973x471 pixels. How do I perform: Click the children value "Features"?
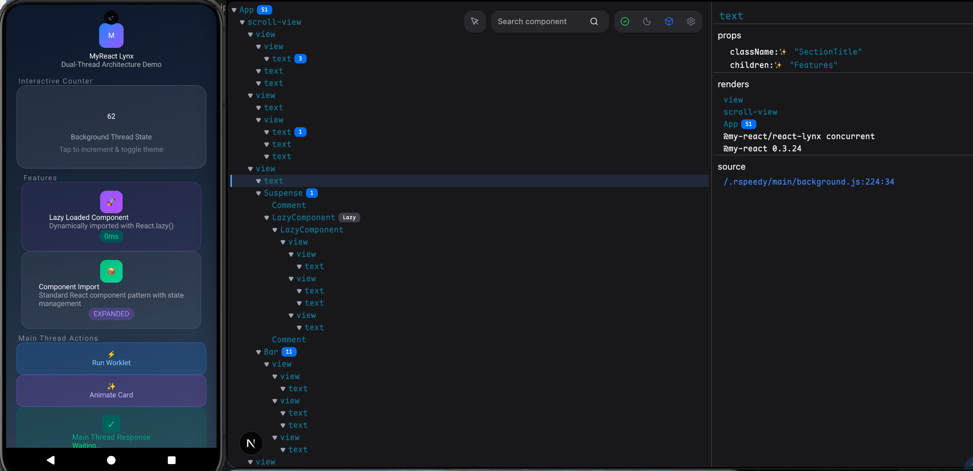[x=813, y=65]
